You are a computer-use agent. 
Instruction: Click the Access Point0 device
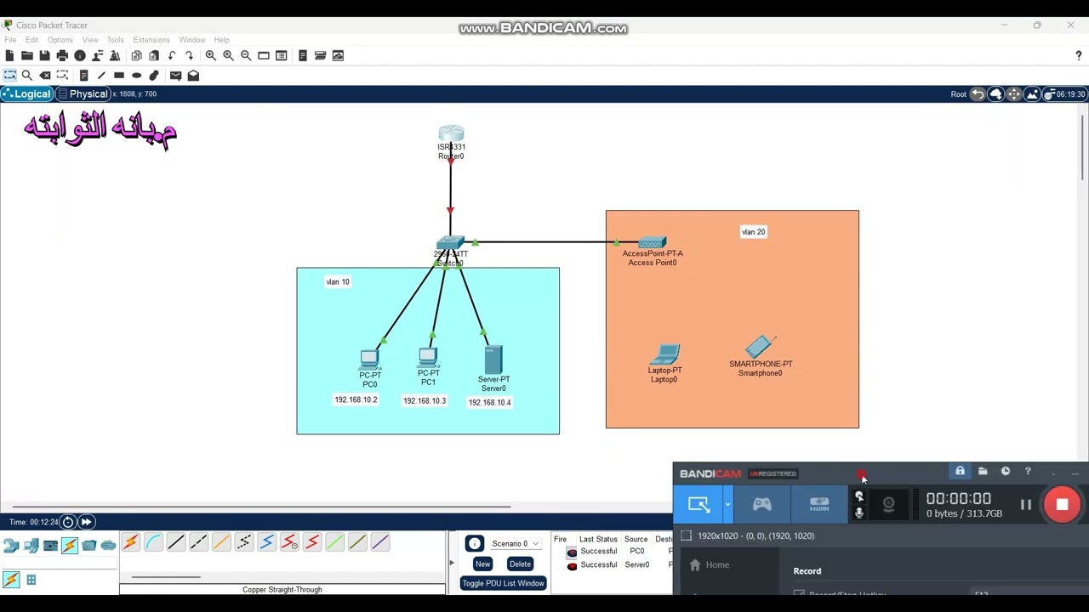[652, 243]
